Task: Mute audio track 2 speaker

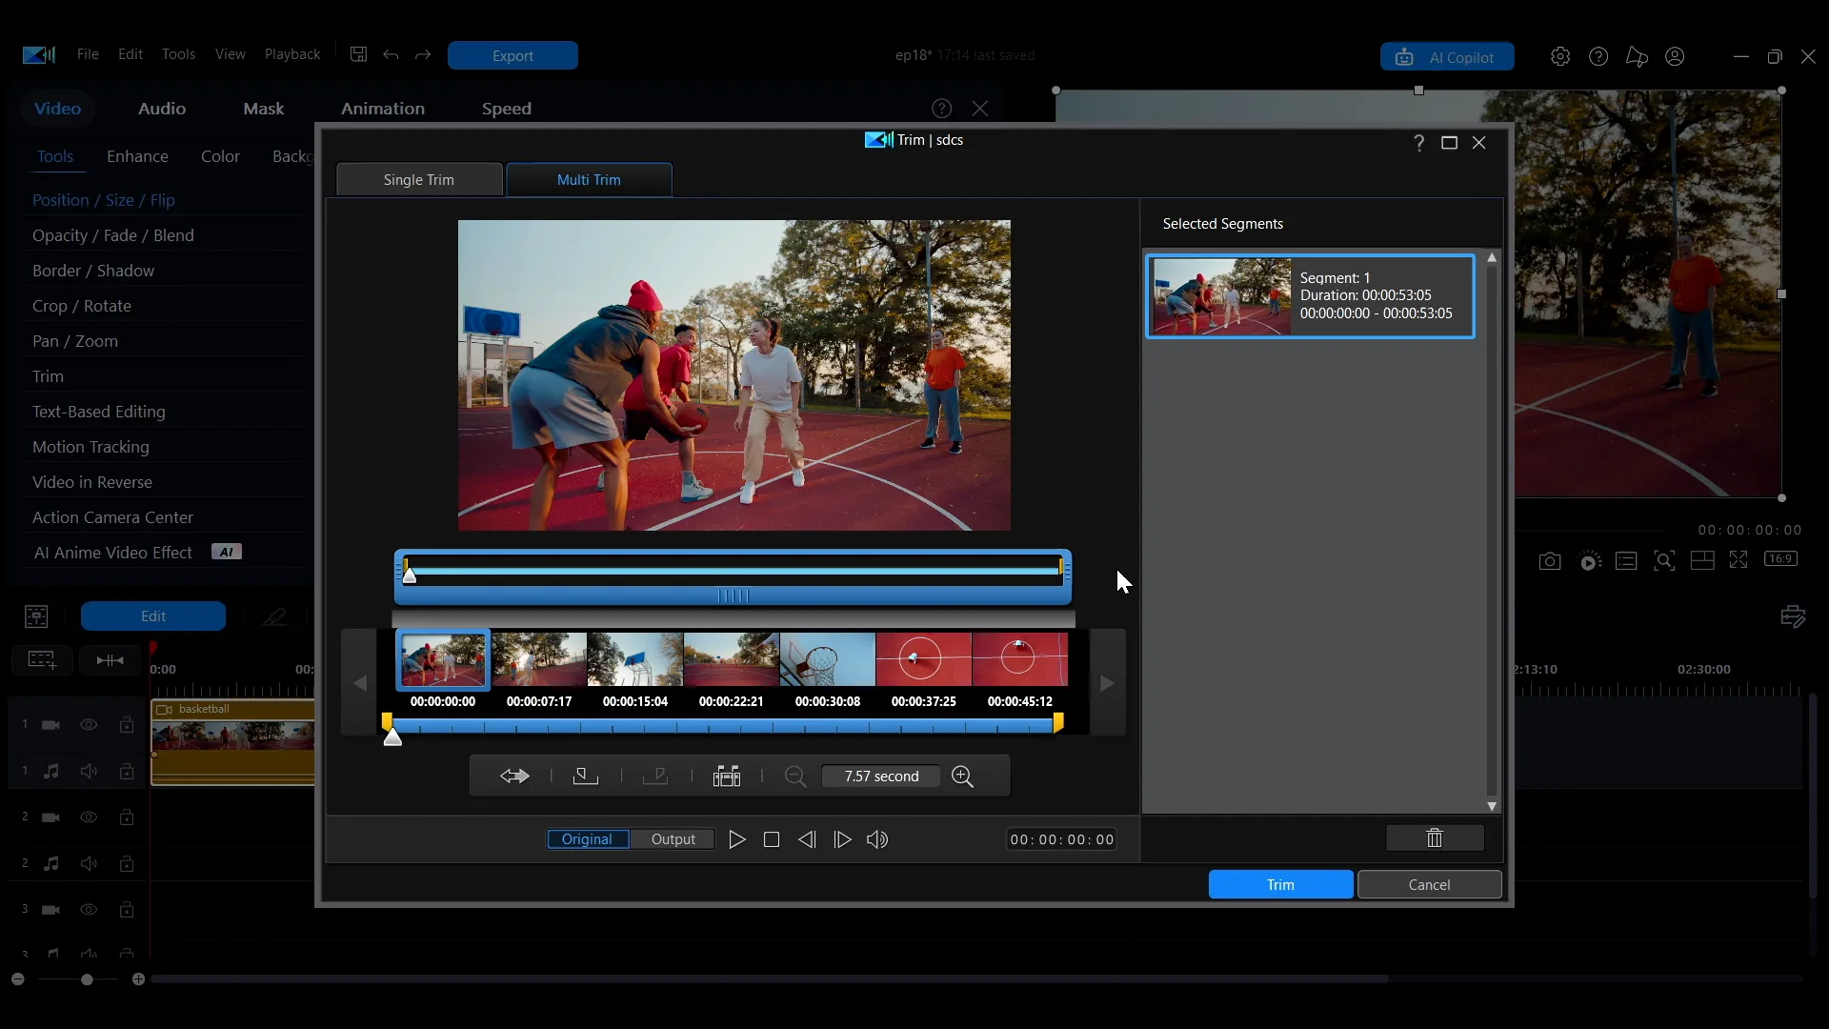Action: point(89,863)
